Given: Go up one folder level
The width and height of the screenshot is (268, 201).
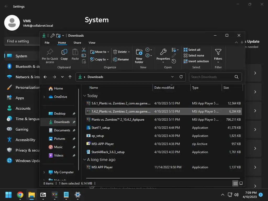Looking at the screenshot, I should point(70,77).
